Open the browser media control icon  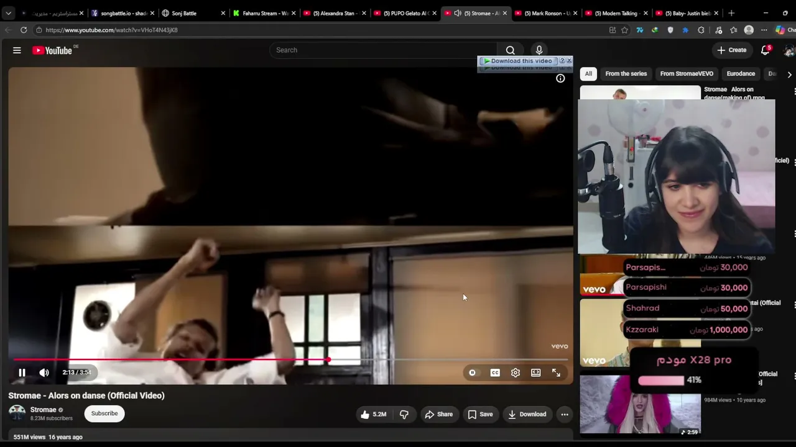click(x=718, y=30)
